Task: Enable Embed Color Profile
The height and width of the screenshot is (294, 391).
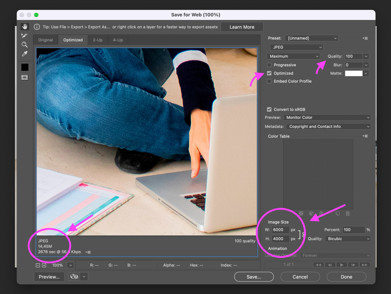Action: (269, 81)
